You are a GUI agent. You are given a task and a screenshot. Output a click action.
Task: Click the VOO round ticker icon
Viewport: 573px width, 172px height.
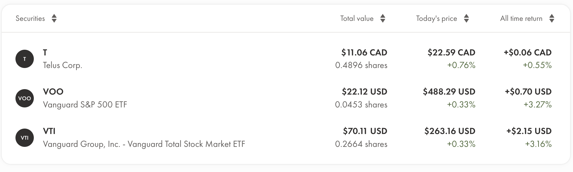(25, 98)
